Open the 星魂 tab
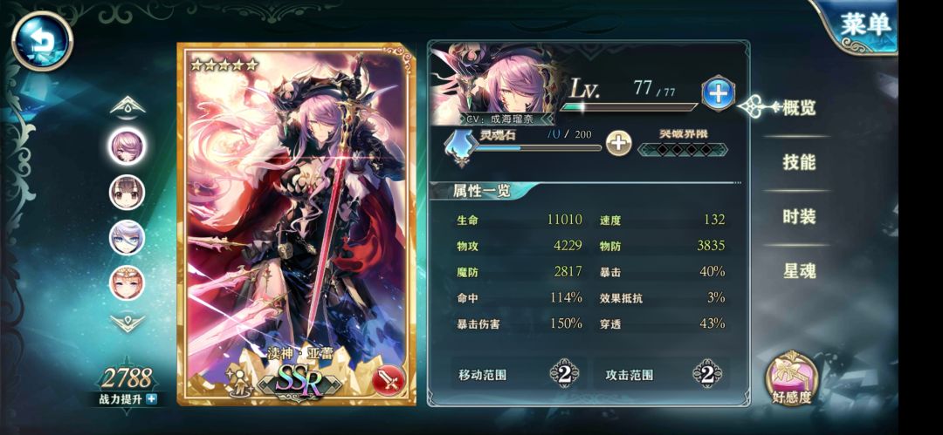943x435 pixels. tap(799, 271)
